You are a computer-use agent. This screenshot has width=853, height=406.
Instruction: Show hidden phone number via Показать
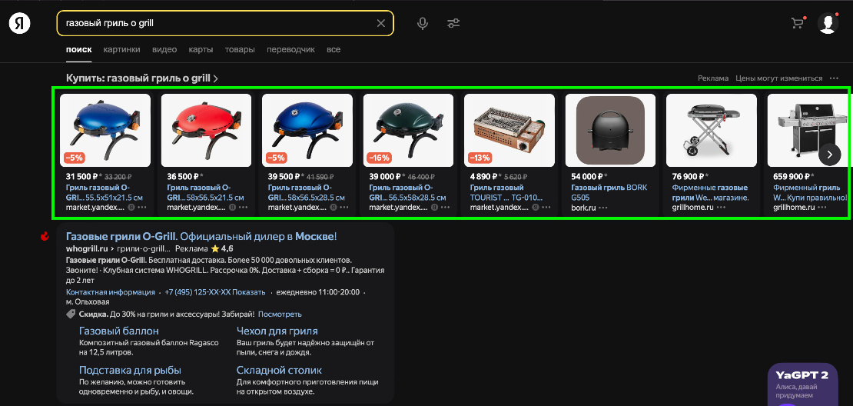250,292
